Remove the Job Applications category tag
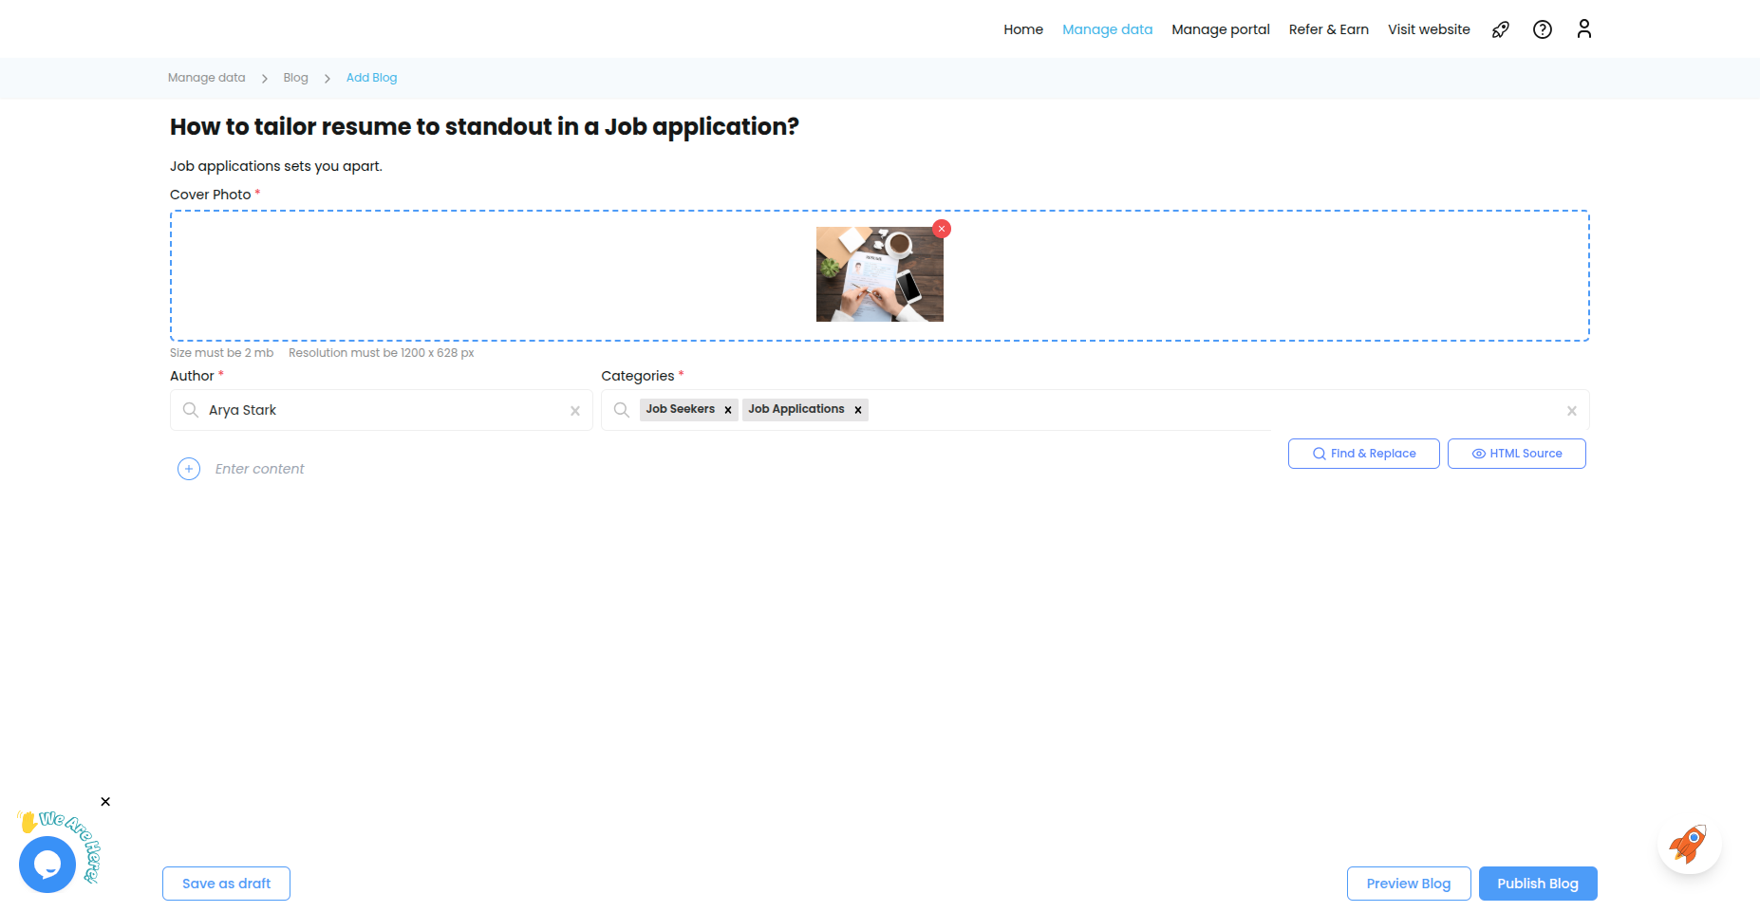 857,410
